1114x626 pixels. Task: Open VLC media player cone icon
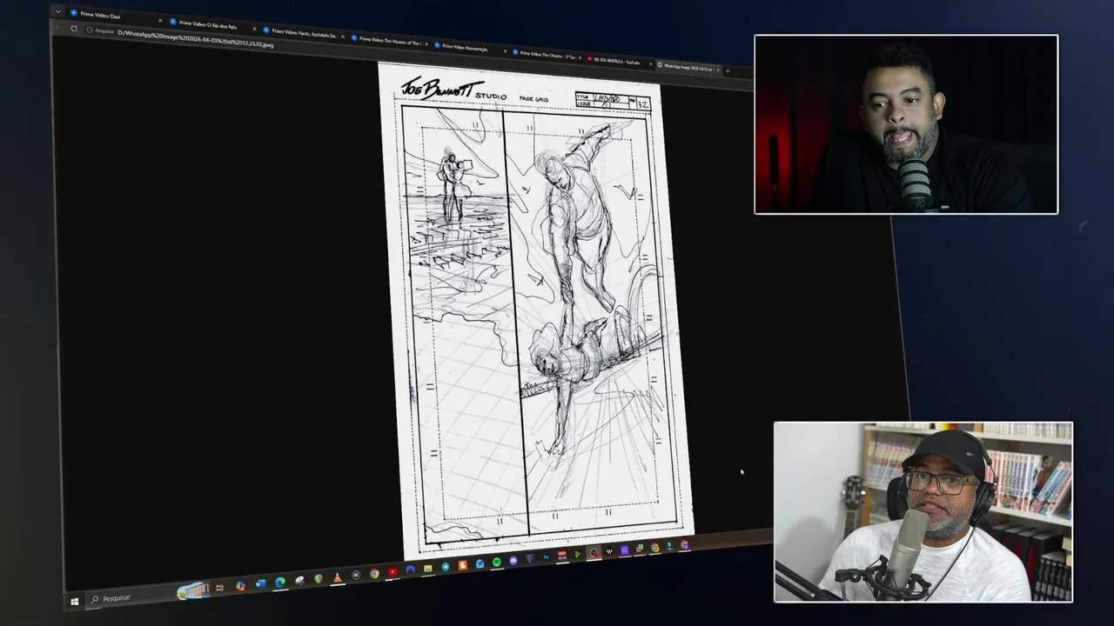337,577
